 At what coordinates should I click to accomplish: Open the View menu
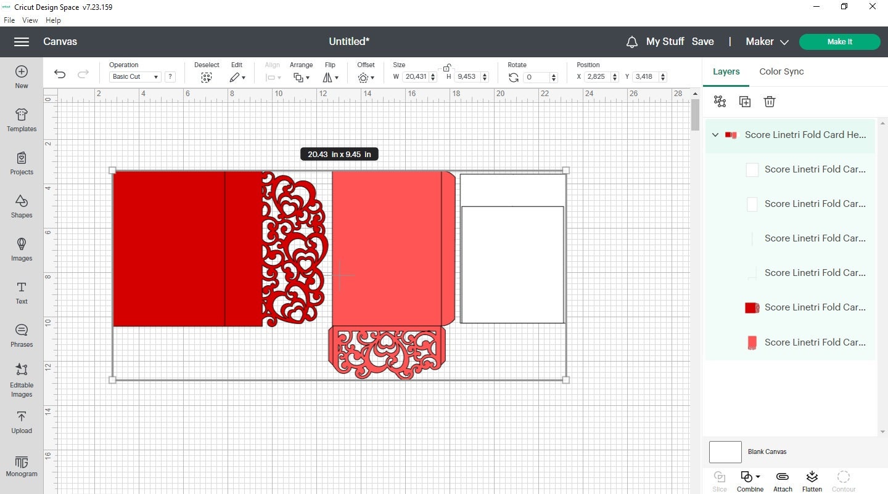30,20
